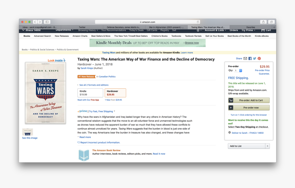This screenshot has width=295, height=188.
Task: Expand See all 2 formats and editions
Action: point(94,85)
